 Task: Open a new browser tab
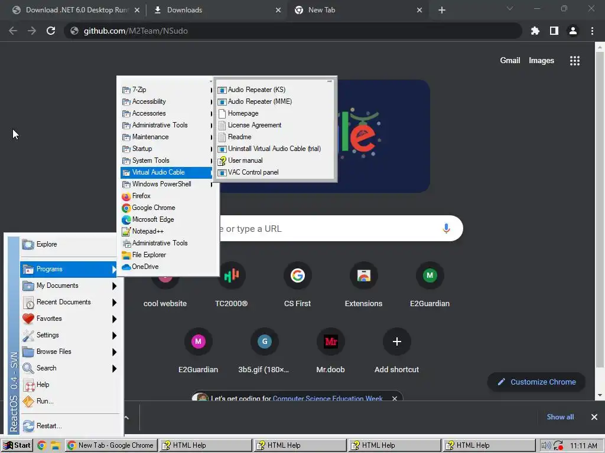pos(442,11)
